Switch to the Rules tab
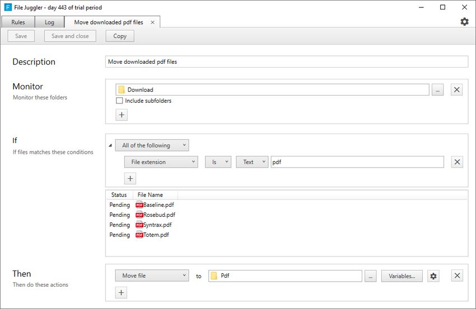 (18, 22)
